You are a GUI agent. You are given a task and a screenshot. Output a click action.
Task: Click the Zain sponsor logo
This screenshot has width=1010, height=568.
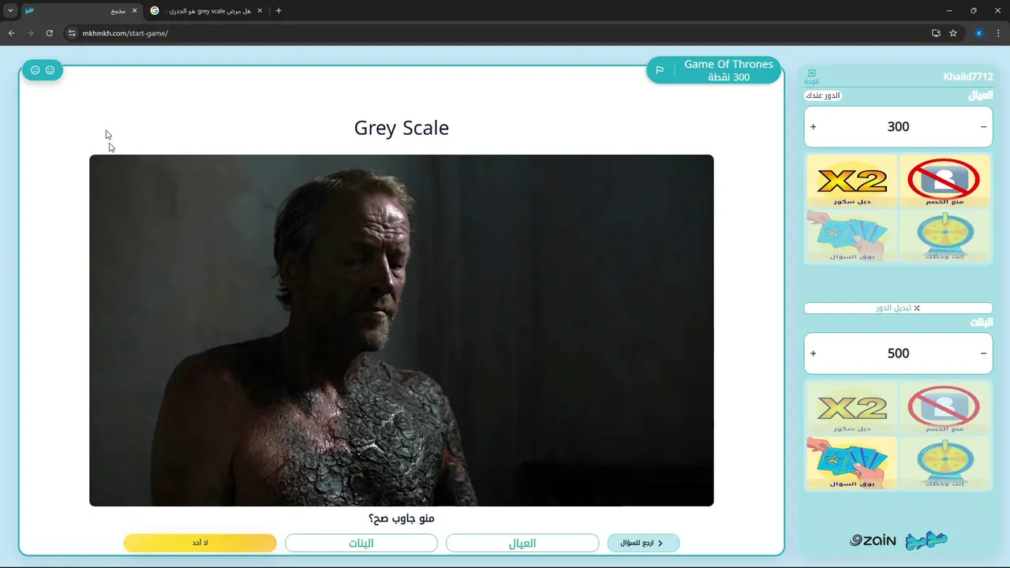click(x=873, y=540)
